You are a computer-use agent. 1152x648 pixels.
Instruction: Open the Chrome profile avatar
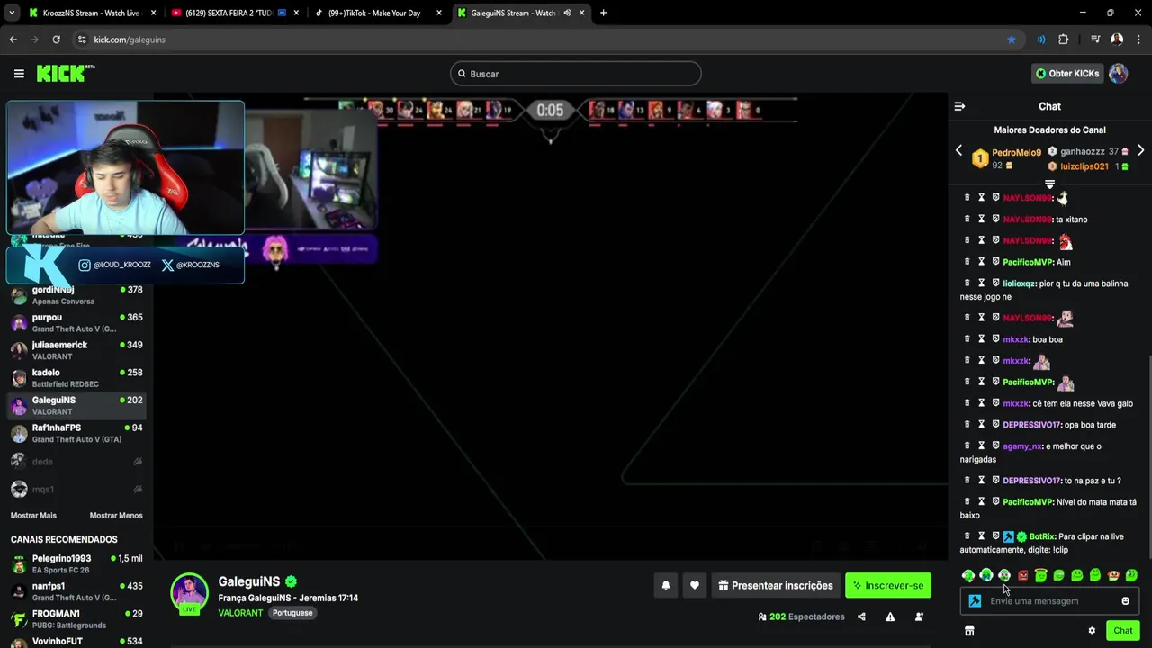tap(1117, 40)
